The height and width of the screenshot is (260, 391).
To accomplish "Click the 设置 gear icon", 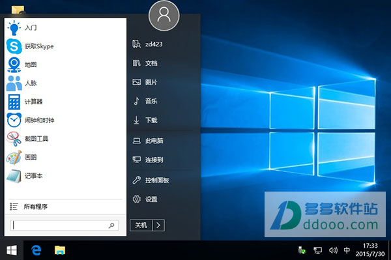I will pos(136,199).
